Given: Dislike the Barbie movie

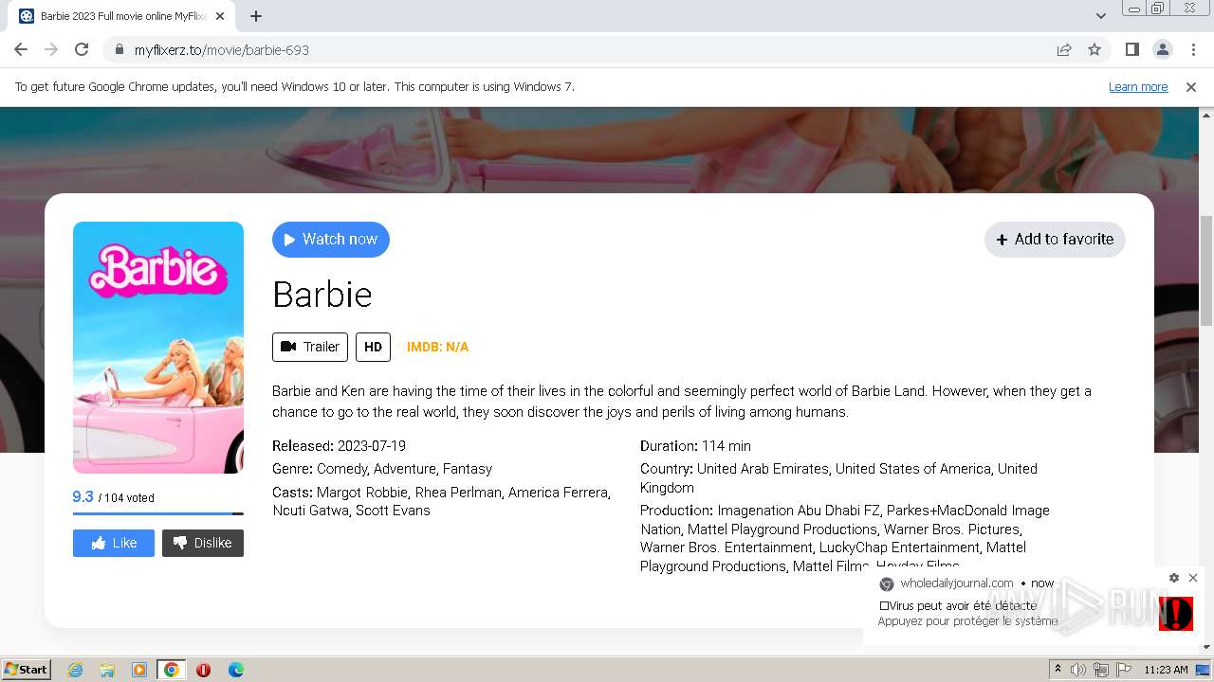Looking at the screenshot, I should click(x=203, y=543).
